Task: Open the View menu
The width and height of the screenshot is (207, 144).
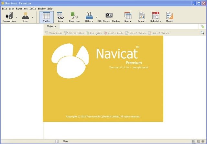Action: click(x=12, y=9)
